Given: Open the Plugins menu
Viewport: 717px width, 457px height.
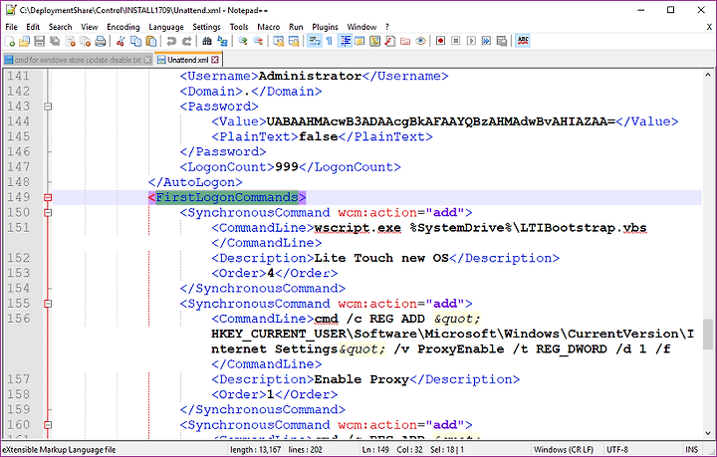Looking at the screenshot, I should click(325, 27).
